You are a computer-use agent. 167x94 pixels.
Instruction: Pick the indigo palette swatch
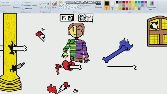[x=142, y=2]
